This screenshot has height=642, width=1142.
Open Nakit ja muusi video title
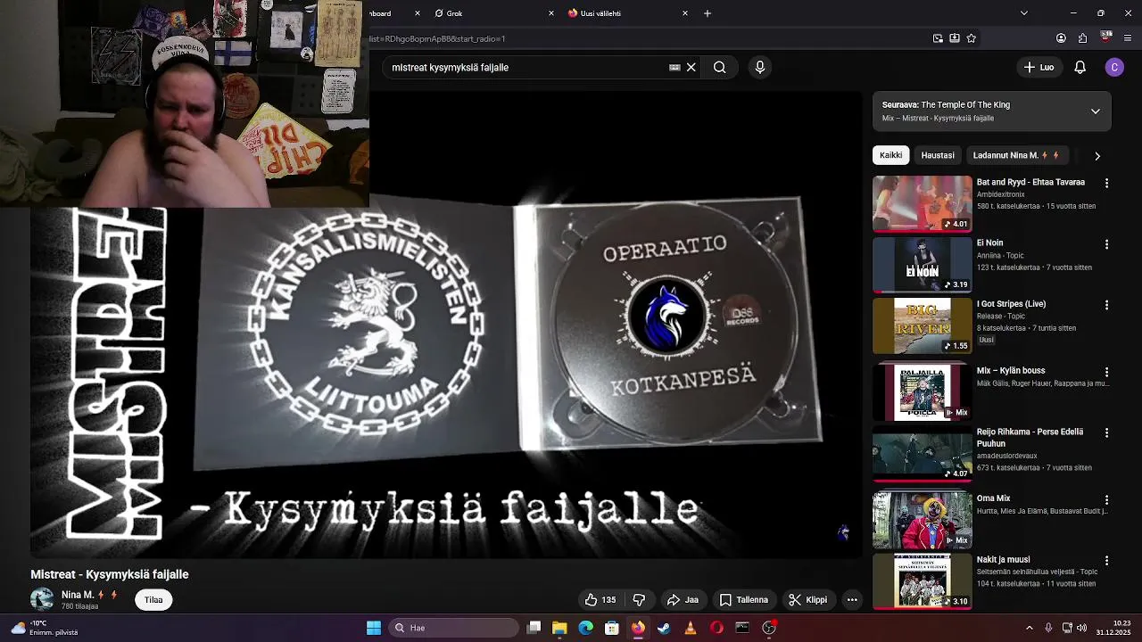[x=1003, y=560]
